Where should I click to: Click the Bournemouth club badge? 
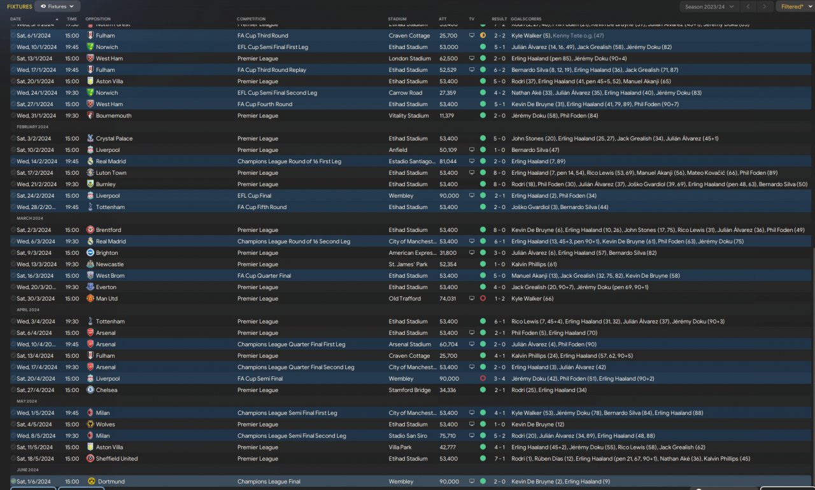(90, 116)
